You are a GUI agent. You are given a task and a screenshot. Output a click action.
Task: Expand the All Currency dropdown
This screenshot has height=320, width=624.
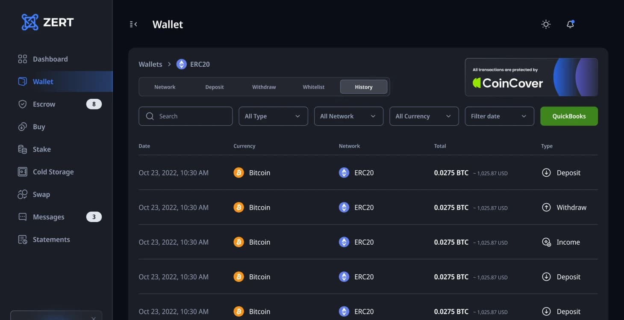(424, 116)
